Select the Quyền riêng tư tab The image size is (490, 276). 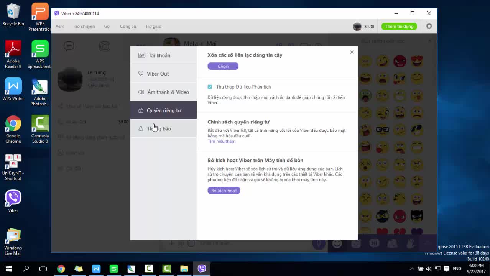163,110
